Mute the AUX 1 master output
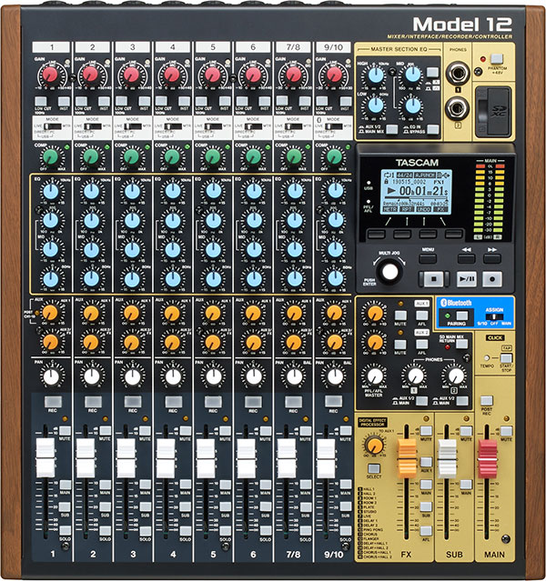Screen dimensions: 546x581 (x=400, y=316)
